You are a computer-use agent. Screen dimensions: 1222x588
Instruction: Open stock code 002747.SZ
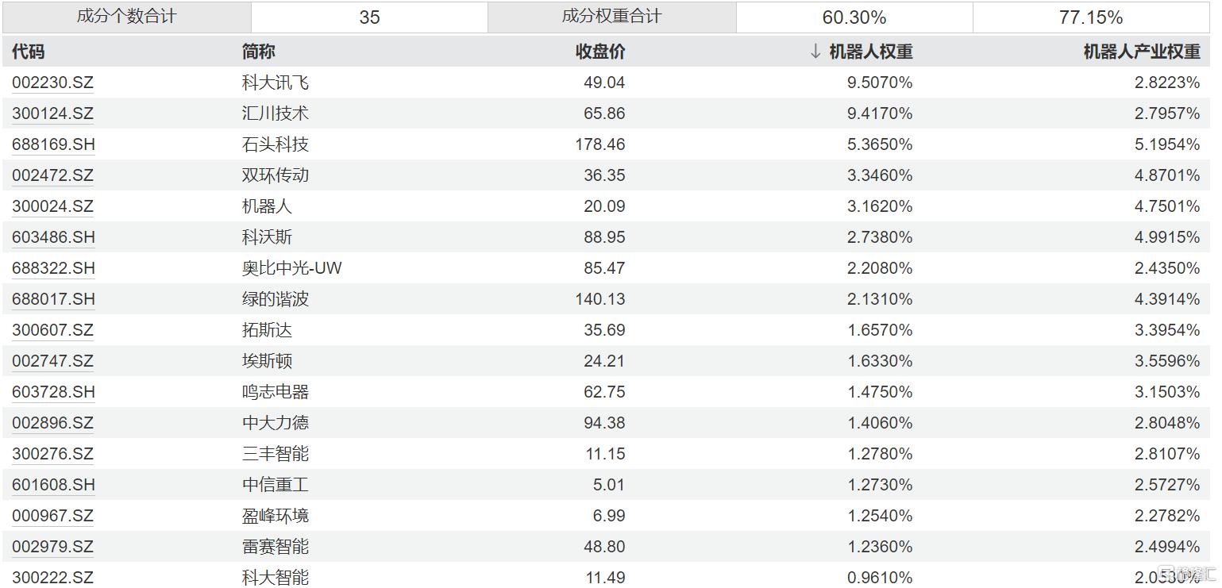(x=52, y=361)
